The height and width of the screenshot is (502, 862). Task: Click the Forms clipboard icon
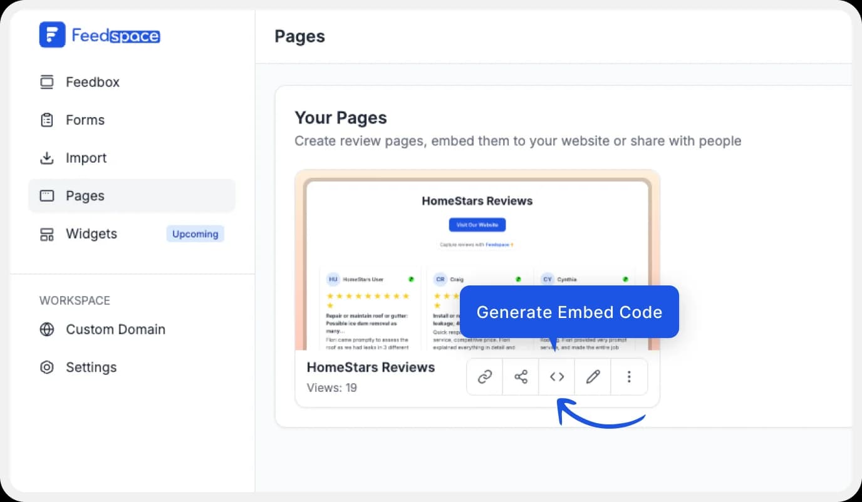(47, 120)
